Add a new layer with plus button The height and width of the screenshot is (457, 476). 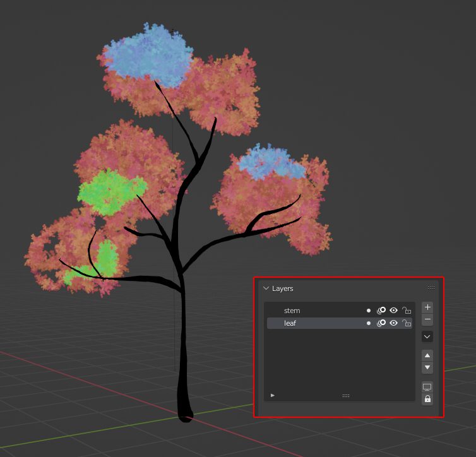point(427,307)
